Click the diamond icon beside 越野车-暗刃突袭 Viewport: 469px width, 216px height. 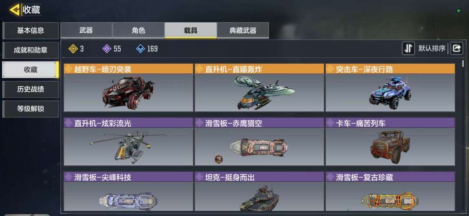click(69, 69)
